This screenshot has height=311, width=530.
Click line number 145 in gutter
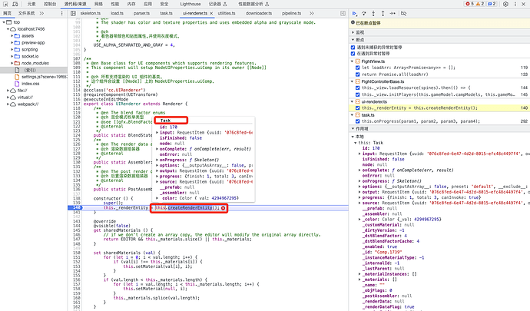(x=77, y=230)
